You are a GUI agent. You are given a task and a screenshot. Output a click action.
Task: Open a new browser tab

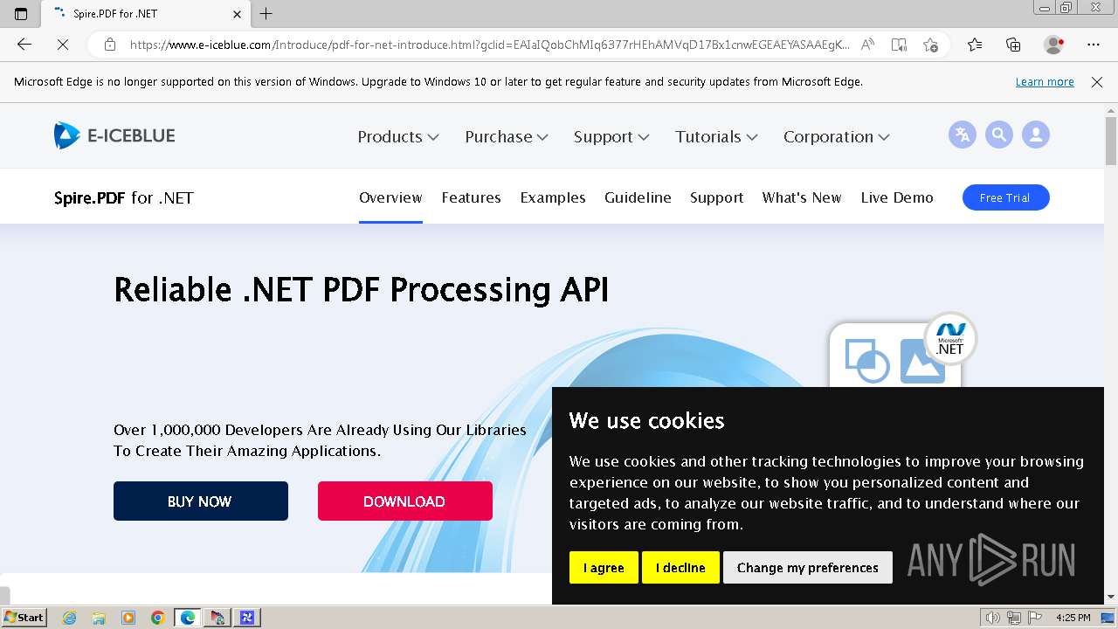pos(266,13)
